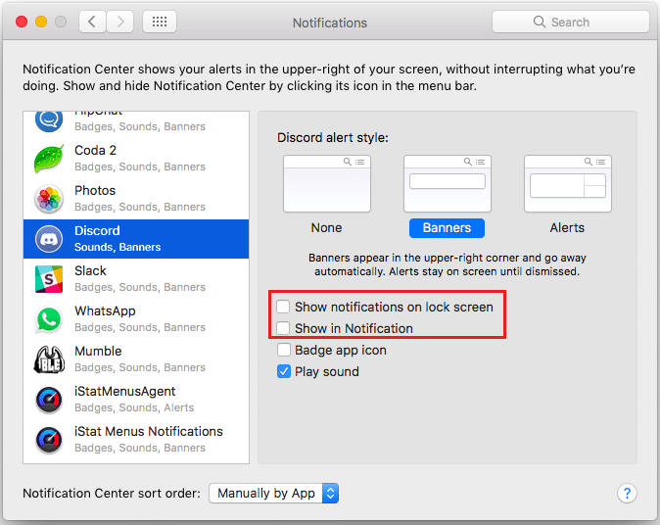Click the Coda 2 leaf icon

point(49,159)
